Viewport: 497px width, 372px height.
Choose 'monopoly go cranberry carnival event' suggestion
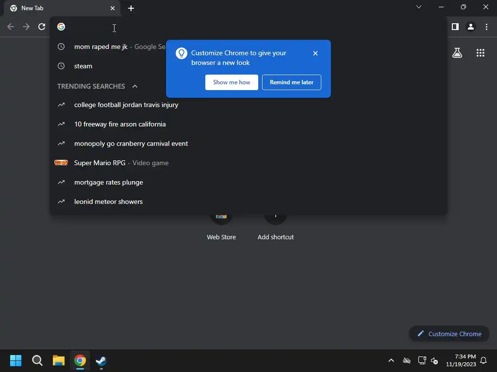249,143
